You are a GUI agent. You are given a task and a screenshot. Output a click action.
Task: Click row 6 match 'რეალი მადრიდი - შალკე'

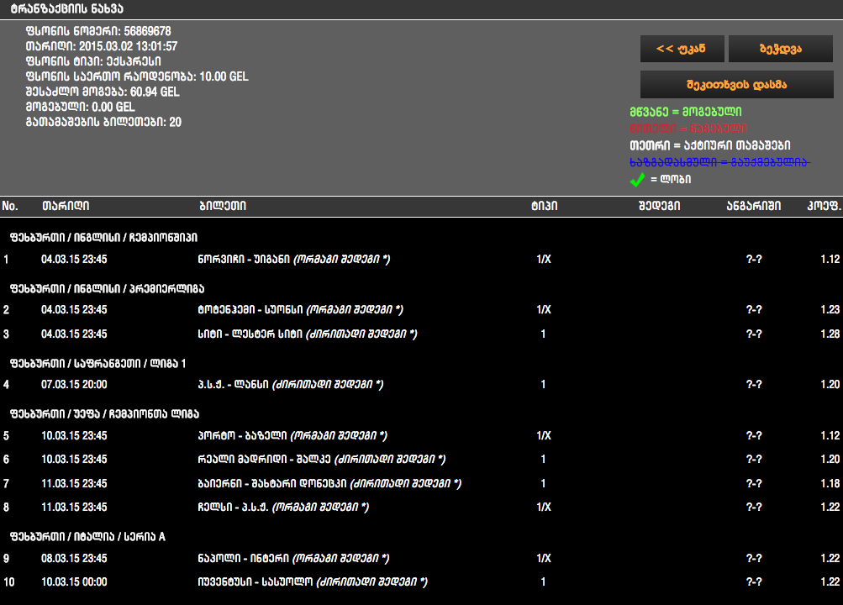pos(264,460)
